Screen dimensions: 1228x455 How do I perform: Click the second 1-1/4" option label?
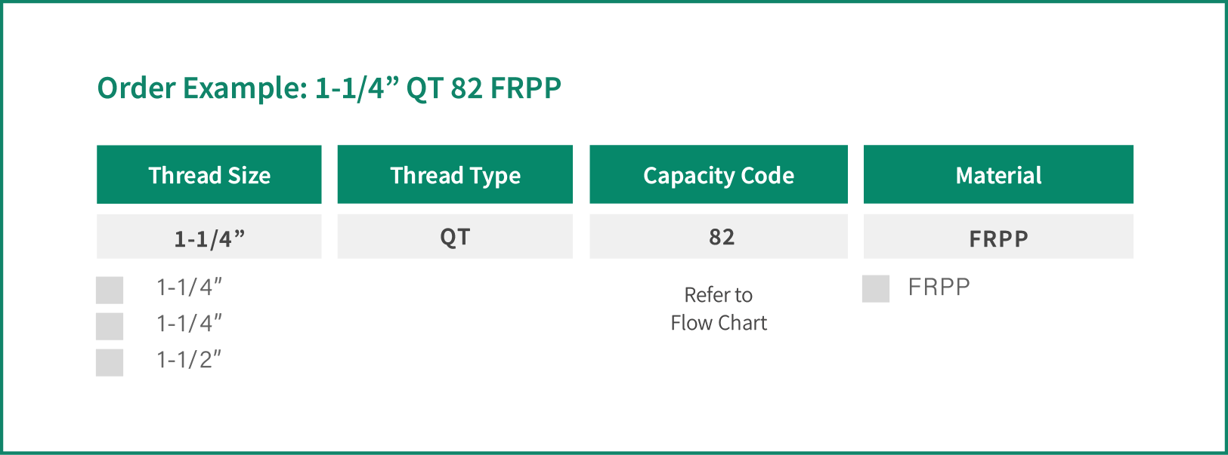coord(189,324)
